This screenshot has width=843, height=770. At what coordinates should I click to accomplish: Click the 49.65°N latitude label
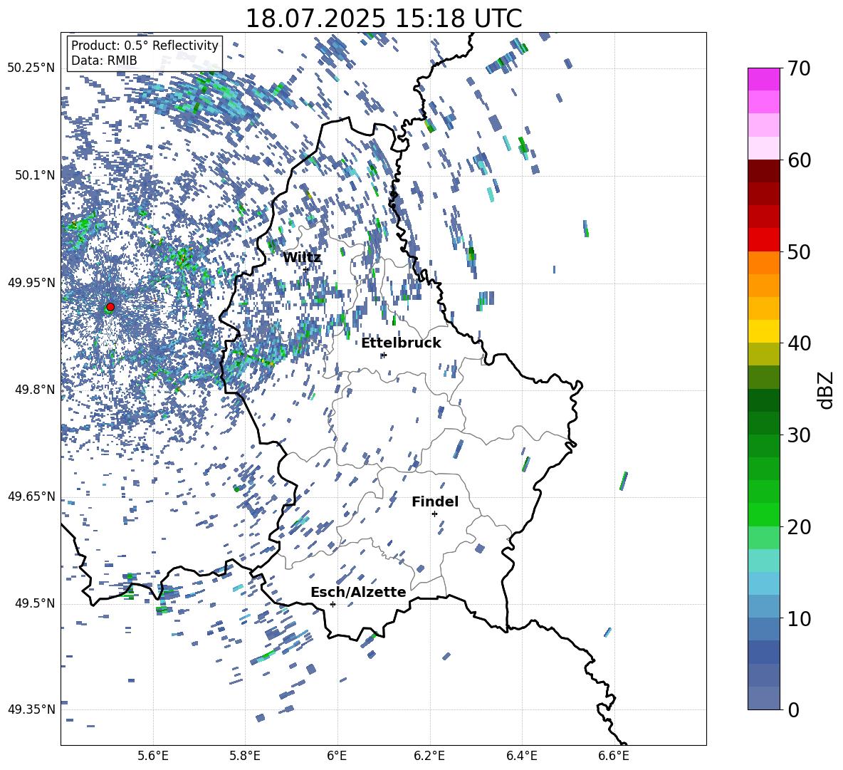[31, 496]
